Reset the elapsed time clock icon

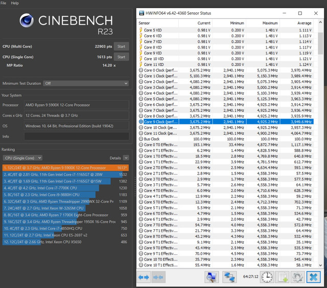click(x=267, y=277)
